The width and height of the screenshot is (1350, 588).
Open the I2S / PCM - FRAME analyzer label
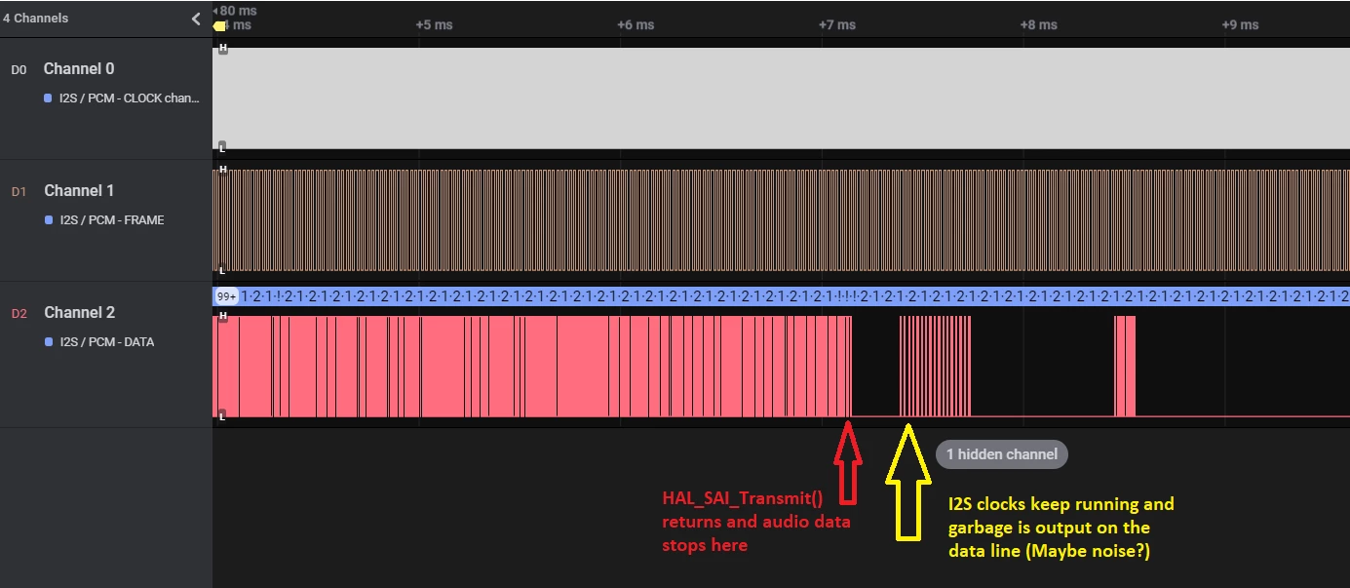(112, 220)
